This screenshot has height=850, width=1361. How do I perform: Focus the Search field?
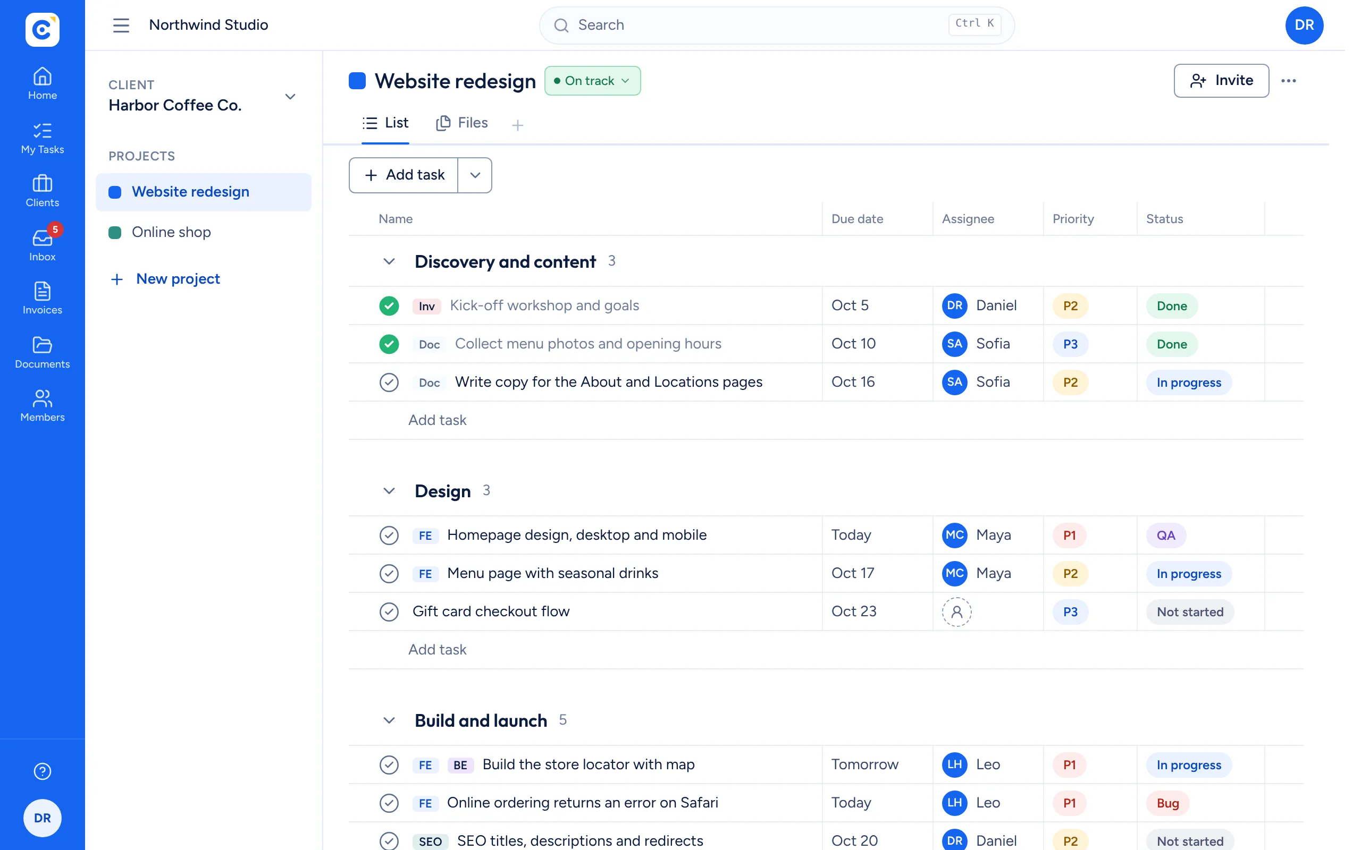click(x=777, y=25)
